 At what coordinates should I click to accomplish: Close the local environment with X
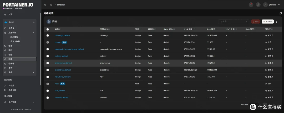coord(34,22)
